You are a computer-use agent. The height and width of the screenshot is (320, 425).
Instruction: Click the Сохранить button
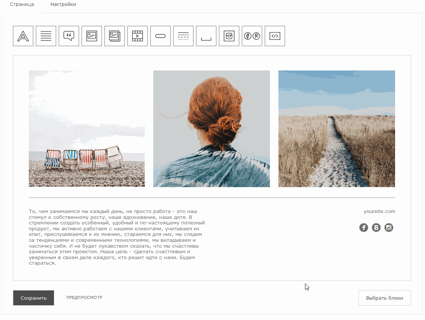point(34,298)
